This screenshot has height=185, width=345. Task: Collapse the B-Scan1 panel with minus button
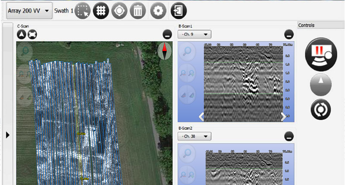point(289,35)
